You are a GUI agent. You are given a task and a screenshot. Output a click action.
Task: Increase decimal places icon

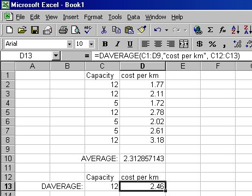(237, 44)
